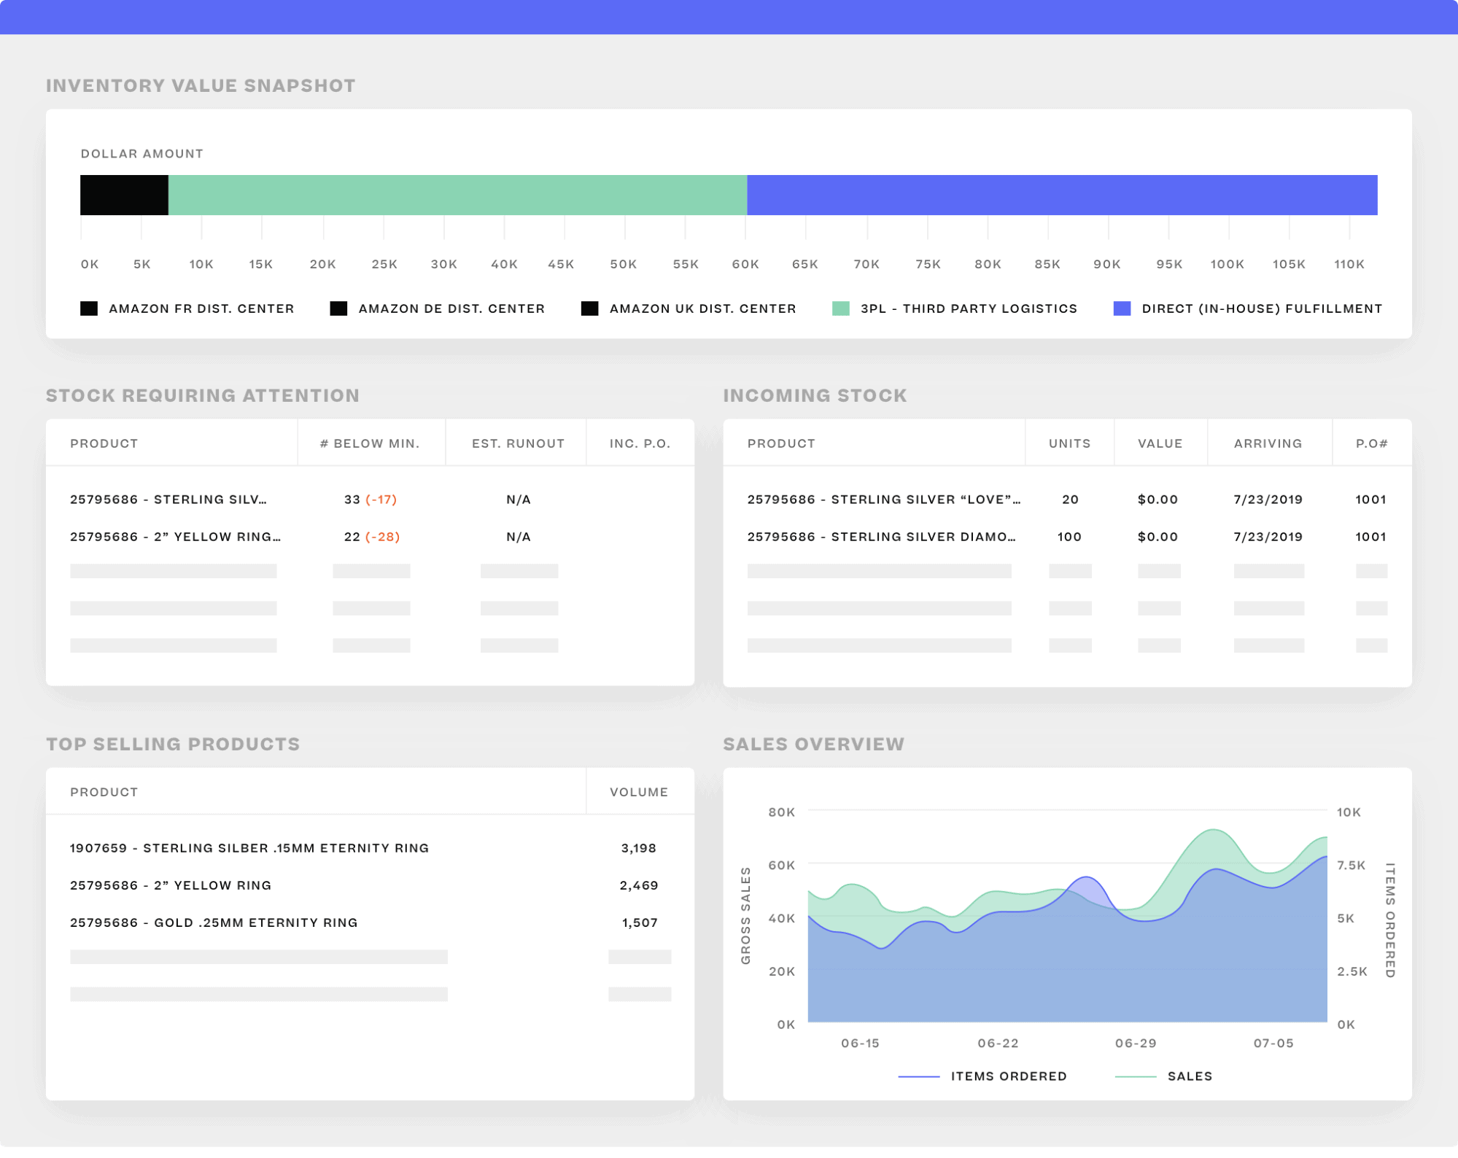Click the Inc. P.O. column header
This screenshot has height=1158, width=1458.
640,443
